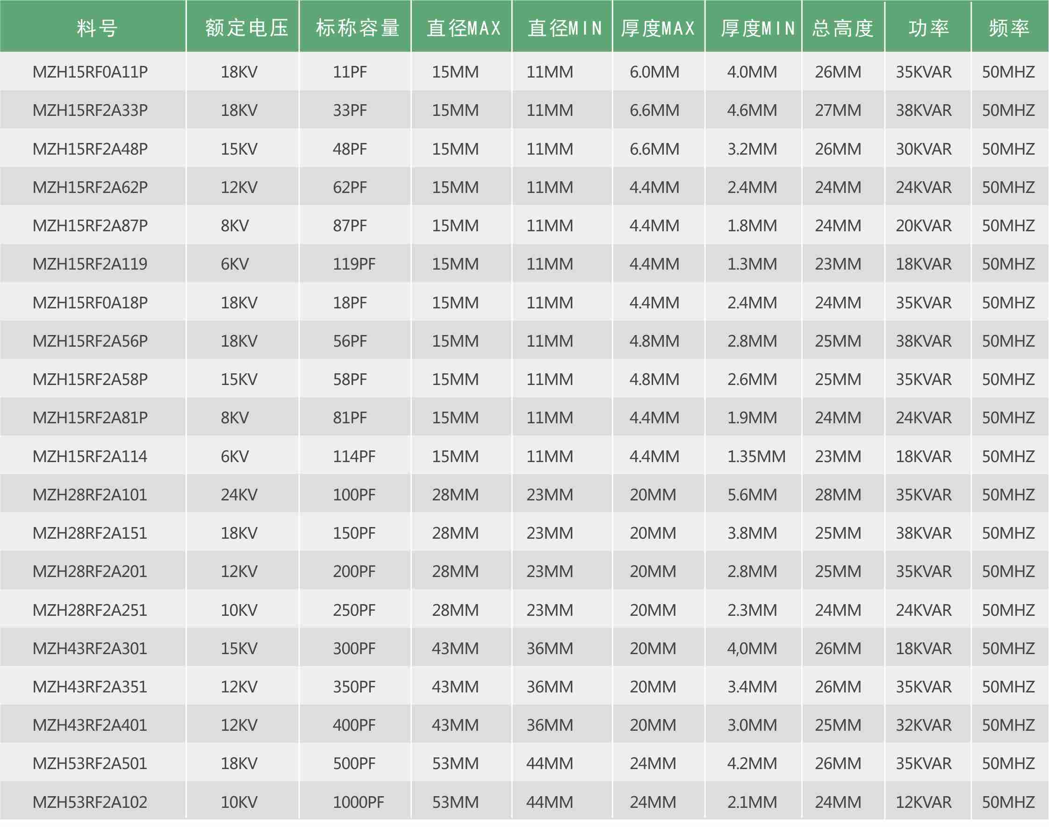Viewport: 1049px width, 827px height.
Task: Select part number MZH15RF2A87P
Action: tap(90, 225)
